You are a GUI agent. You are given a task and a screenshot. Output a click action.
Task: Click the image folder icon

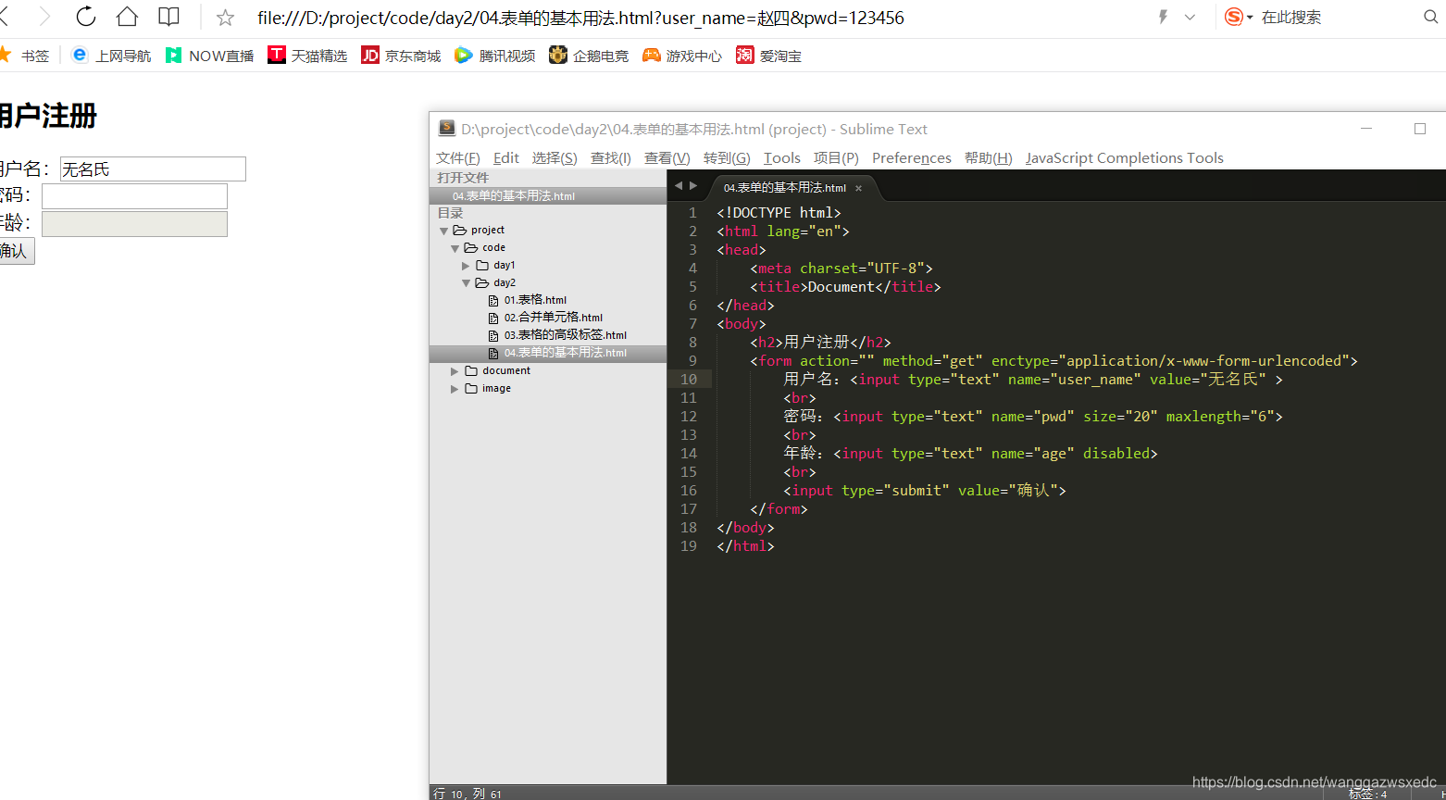coord(471,389)
